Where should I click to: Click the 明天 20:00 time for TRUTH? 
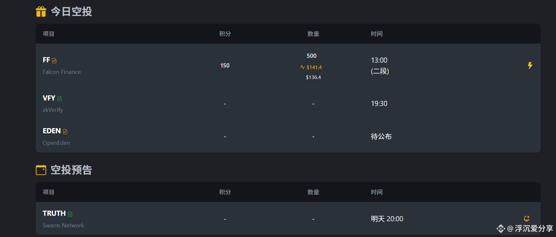click(387, 219)
